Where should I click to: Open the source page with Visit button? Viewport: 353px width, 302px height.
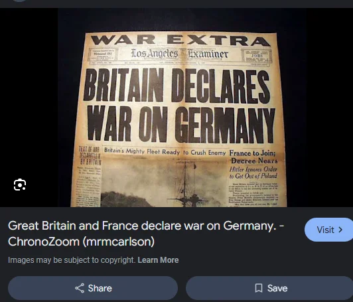329,230
